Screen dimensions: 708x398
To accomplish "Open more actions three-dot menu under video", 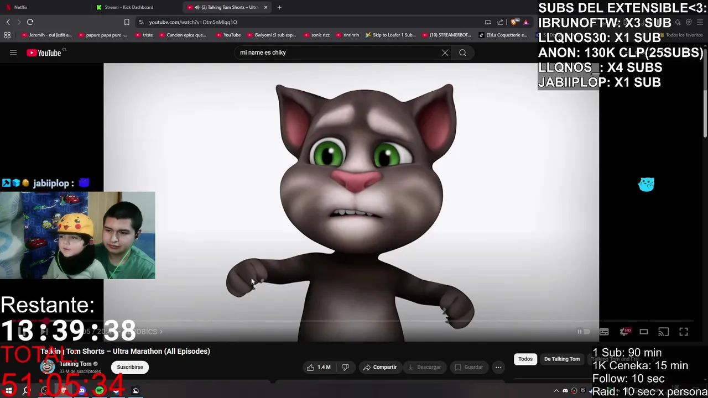I will click(498, 367).
